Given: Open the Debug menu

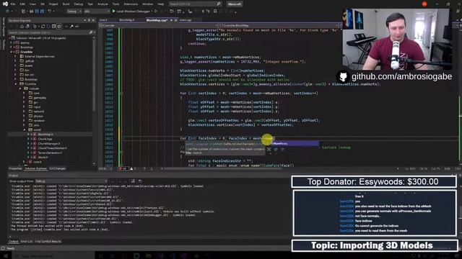Looking at the screenshot, I should click(x=79, y=4).
